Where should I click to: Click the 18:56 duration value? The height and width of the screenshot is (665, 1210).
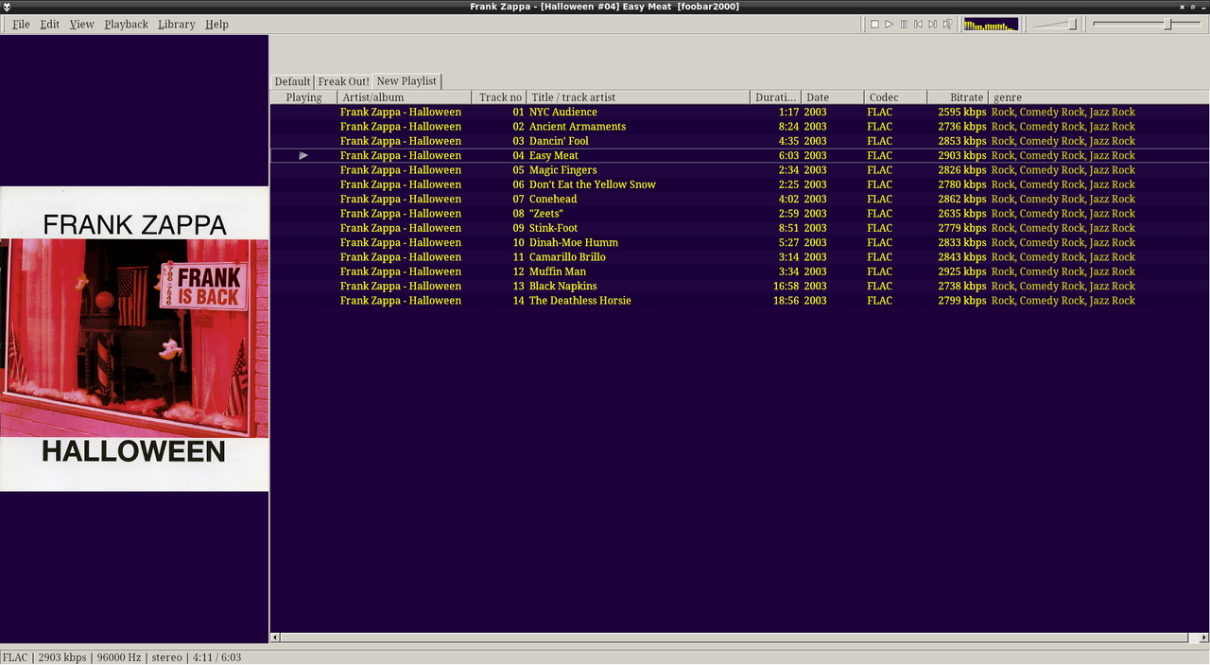coord(786,301)
